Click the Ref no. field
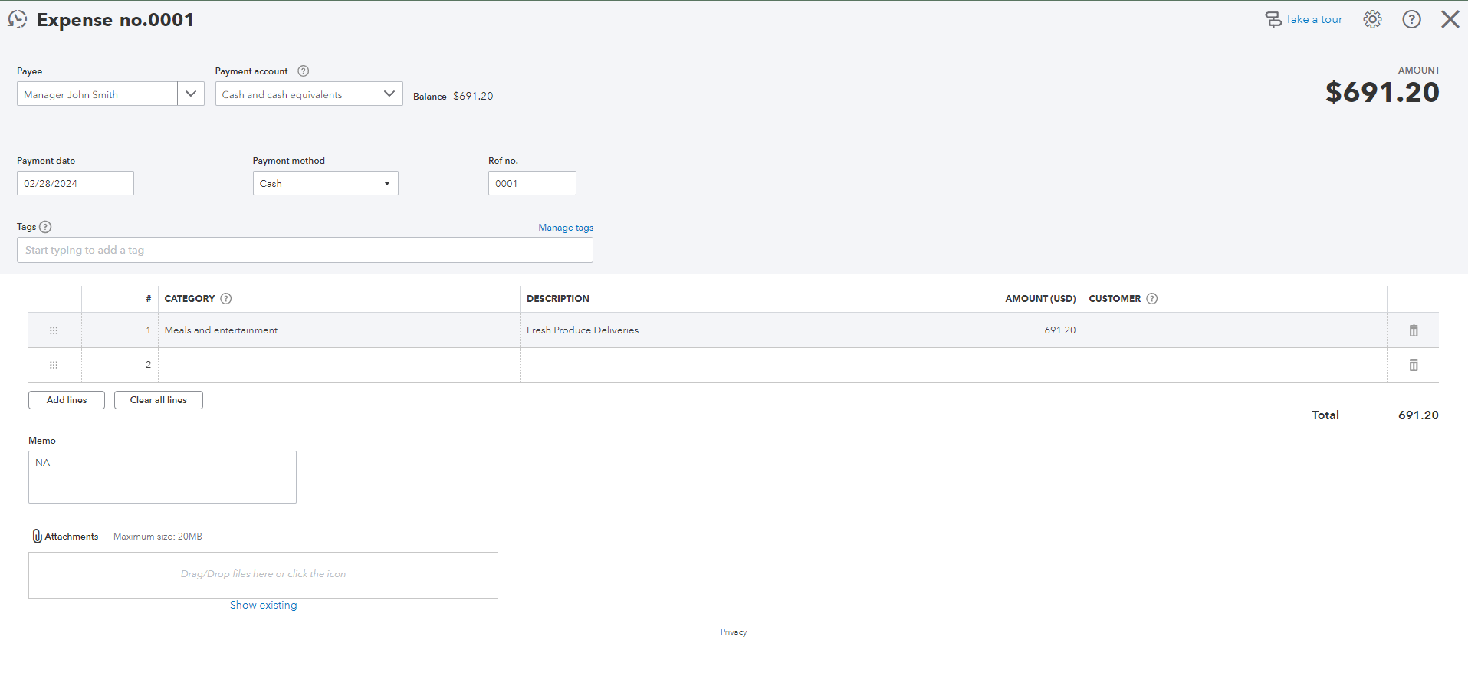Viewport: 1468px width, 686px height. pos(532,183)
